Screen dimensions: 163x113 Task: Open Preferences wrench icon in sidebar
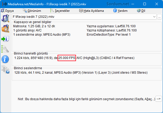point(5,49)
